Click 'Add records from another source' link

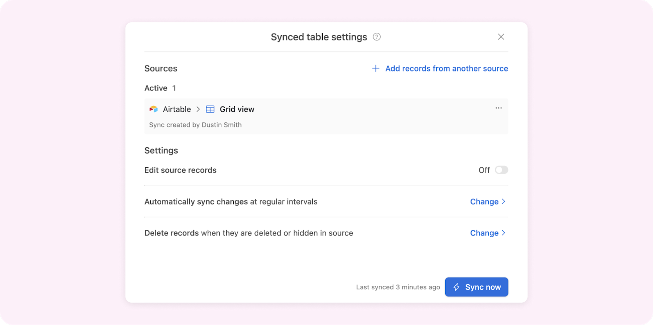tap(446, 68)
